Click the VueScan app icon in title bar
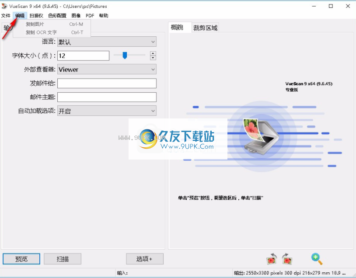356x278 pixels. coord(4,6)
